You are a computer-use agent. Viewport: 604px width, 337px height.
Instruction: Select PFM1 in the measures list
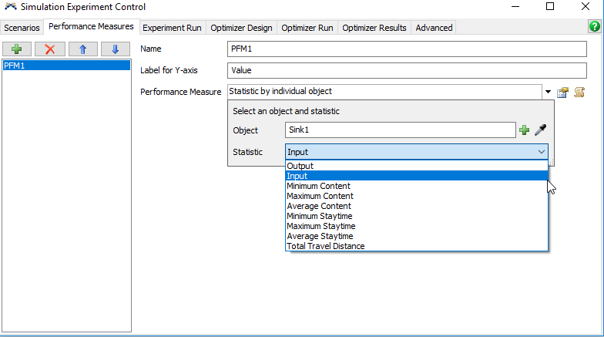pyautogui.click(x=65, y=66)
